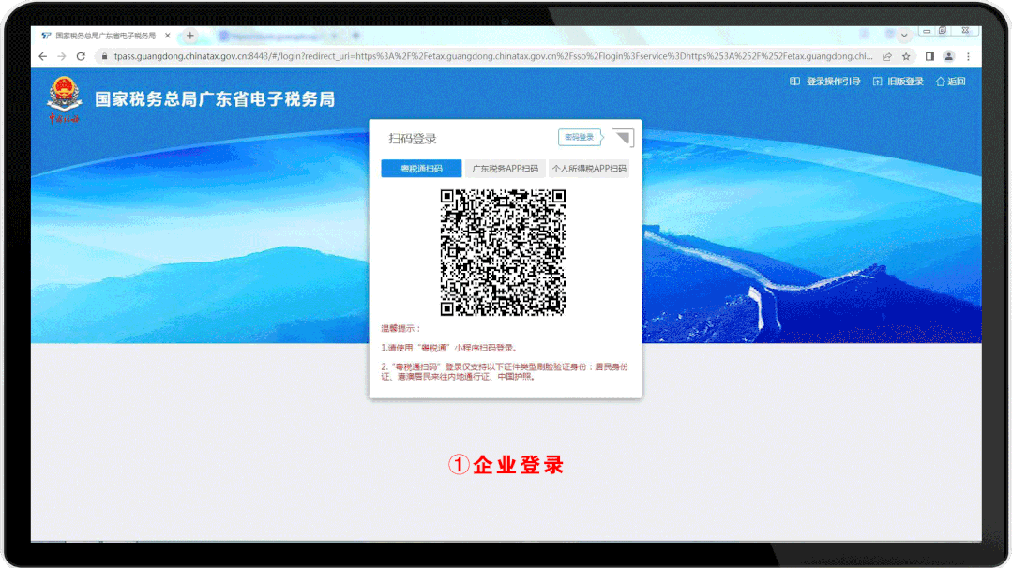Click the home icon next to 返回
The height and width of the screenshot is (568, 1012).
941,82
